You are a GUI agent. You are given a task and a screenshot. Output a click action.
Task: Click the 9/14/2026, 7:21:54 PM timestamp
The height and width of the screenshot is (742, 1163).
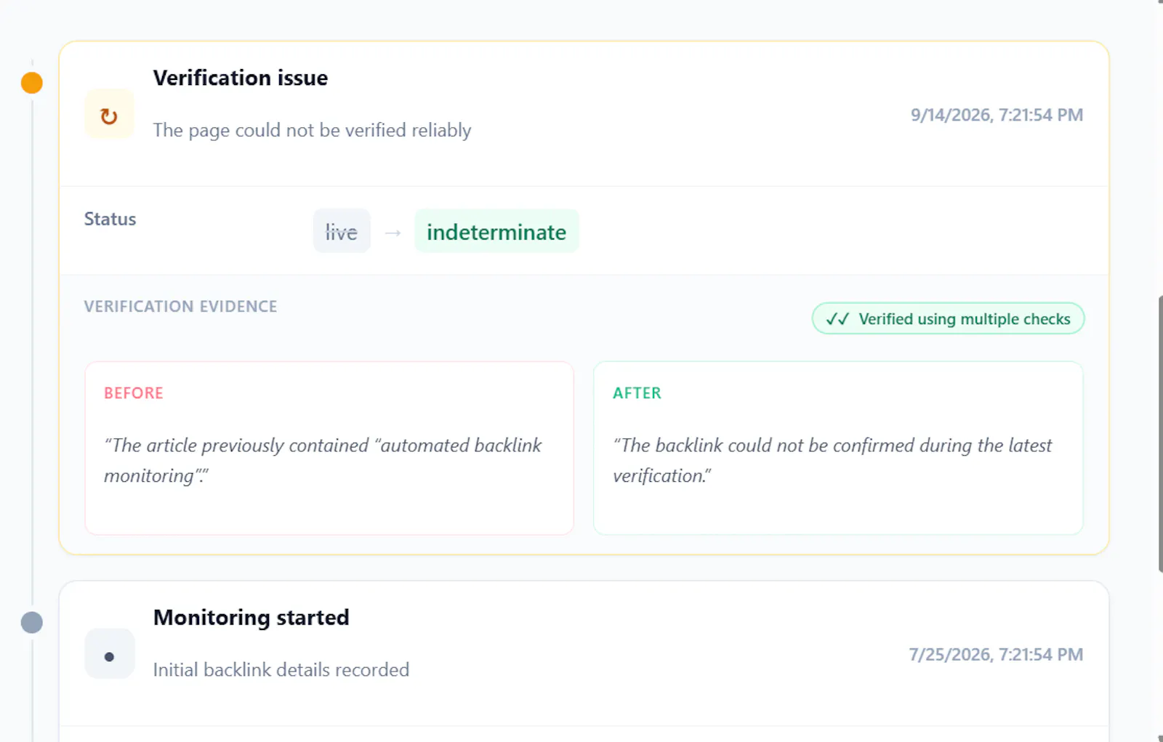[997, 115]
